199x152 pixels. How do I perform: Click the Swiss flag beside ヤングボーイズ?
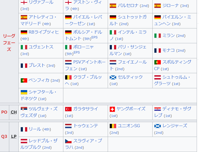pyautogui.click(x=112, y=109)
